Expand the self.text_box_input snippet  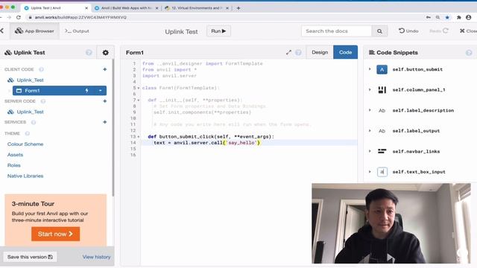click(370, 172)
